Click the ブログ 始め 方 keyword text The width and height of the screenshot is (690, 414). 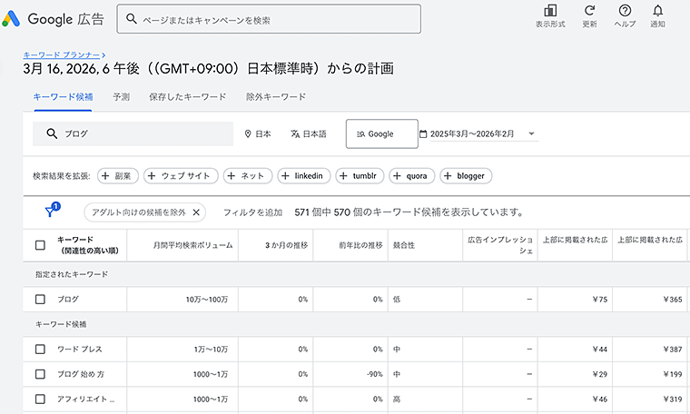[x=81, y=374]
